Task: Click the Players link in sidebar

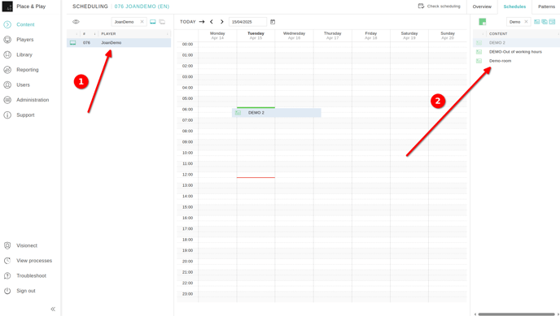Action: click(x=25, y=40)
